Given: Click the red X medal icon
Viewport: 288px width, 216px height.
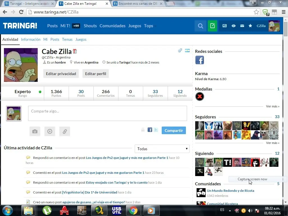Looking at the screenshot, I should (x=200, y=96).
